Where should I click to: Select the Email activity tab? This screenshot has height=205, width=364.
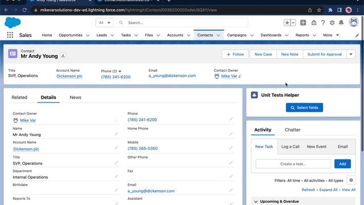pos(342,147)
